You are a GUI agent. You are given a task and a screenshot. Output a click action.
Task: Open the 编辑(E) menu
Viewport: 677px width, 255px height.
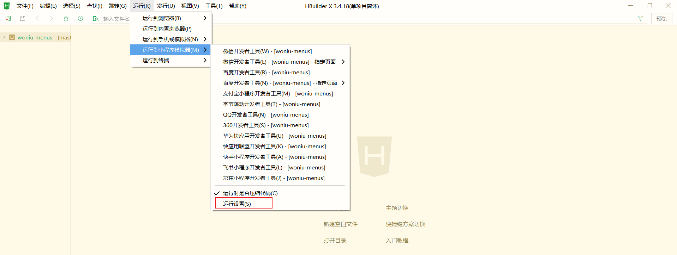(x=48, y=6)
